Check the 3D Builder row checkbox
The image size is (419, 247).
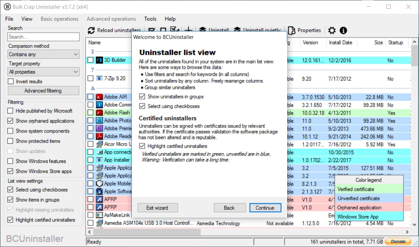(x=90, y=60)
